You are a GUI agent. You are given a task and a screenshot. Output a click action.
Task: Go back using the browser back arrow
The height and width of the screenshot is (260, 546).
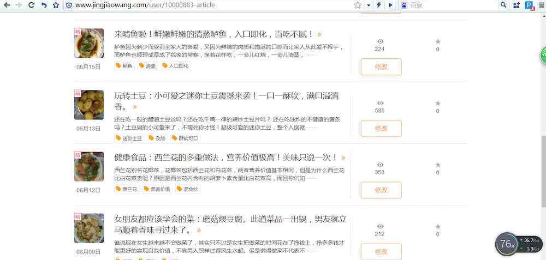coord(7,5)
